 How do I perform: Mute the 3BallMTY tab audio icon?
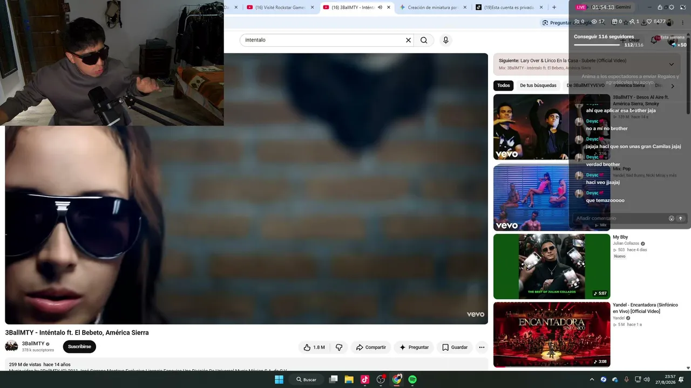point(380,8)
